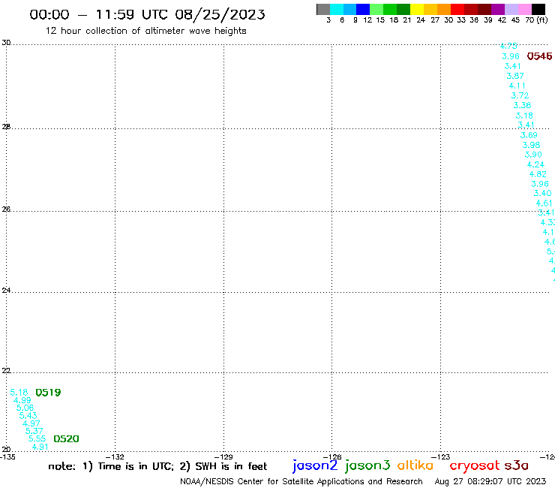Screen dimensions: 555x488
Task: Click the wave height value "5.37"
Action: [x=34, y=431]
